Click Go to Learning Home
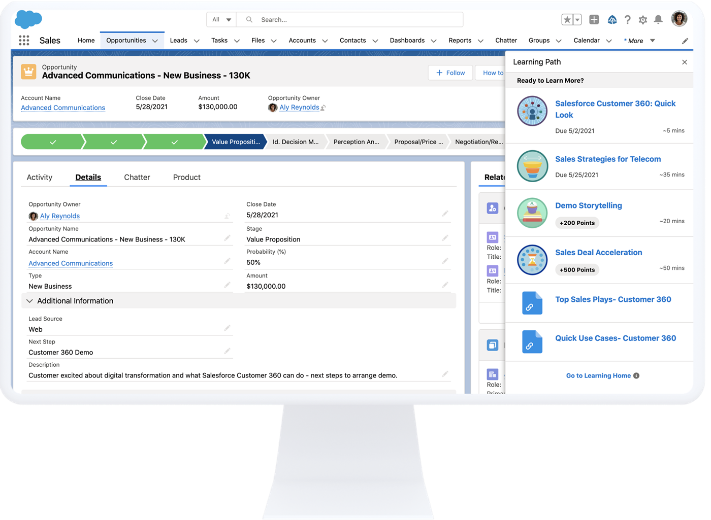 pyautogui.click(x=598, y=376)
